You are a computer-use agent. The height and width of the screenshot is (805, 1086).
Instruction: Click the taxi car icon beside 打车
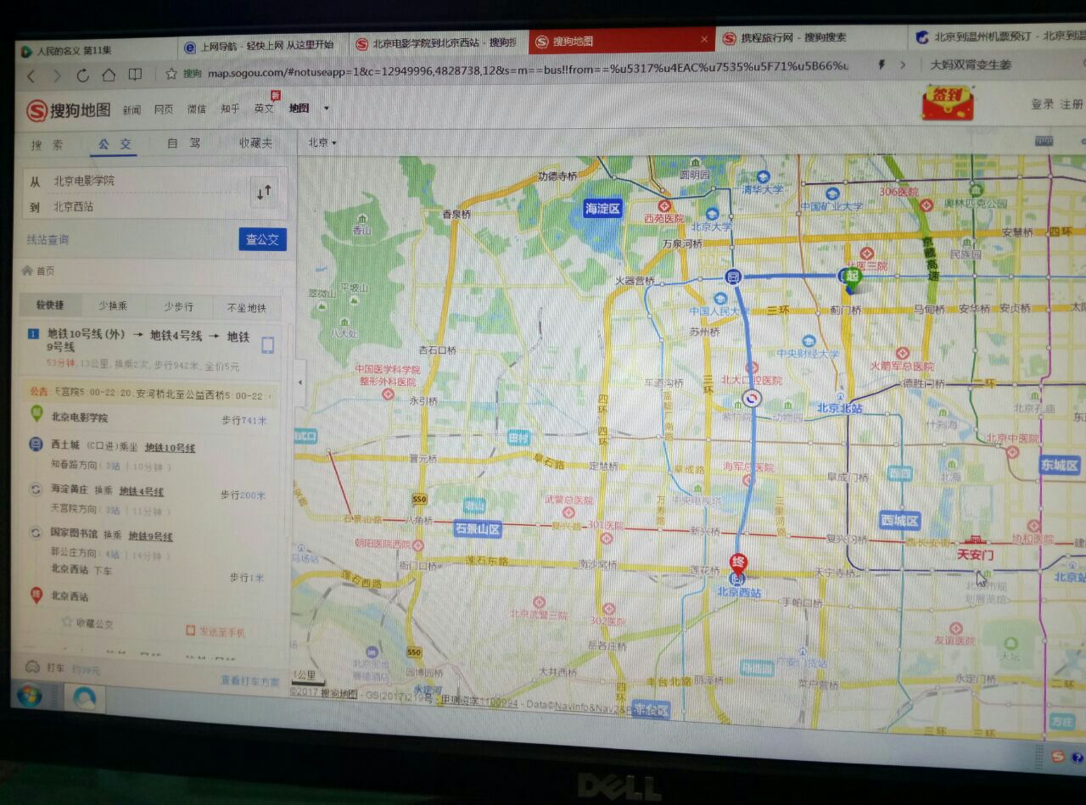[32, 667]
